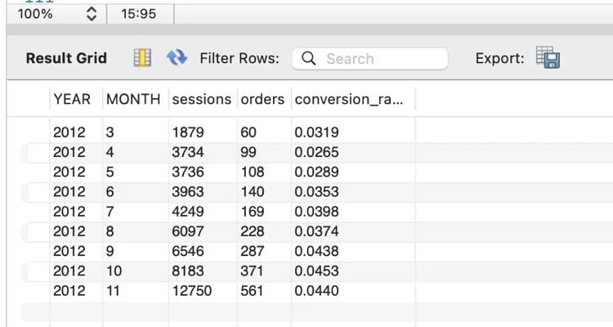Click the result grid layout icon
613x327 pixels.
pos(142,59)
